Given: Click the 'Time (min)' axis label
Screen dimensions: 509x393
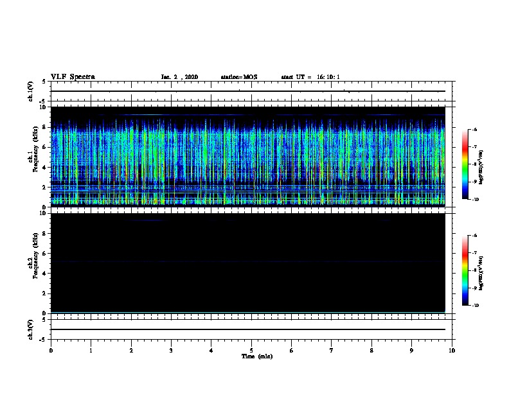Looking at the screenshot, I should coord(257,356).
